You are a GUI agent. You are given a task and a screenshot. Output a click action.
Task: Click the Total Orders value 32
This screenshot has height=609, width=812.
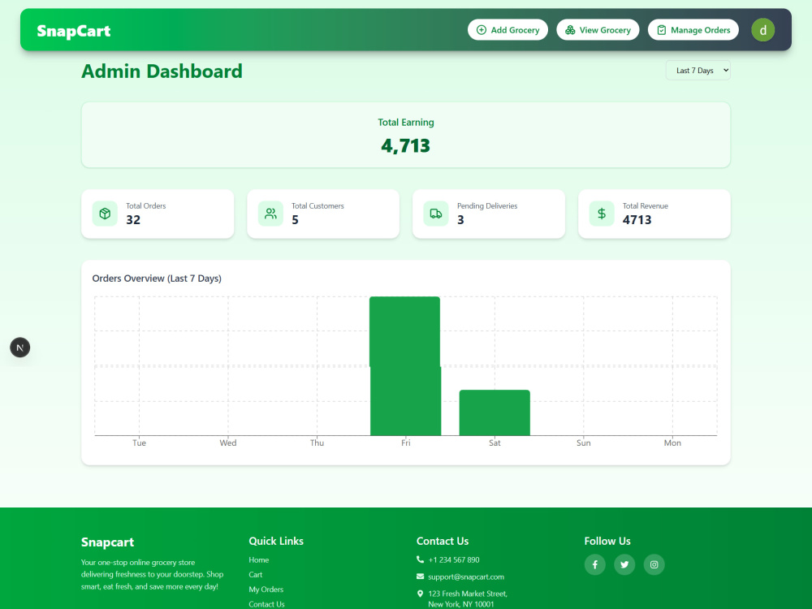click(x=133, y=219)
